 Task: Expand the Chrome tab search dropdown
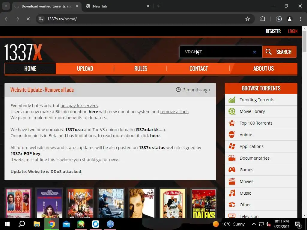tap(6, 6)
